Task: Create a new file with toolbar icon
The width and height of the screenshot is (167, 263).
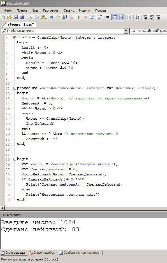Action: [3, 17]
